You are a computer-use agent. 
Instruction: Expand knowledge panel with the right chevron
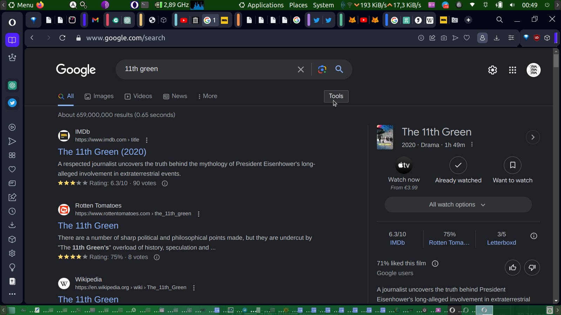(533, 137)
